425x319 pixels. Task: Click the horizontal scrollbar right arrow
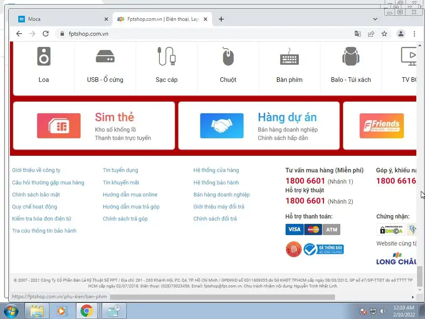[x=413, y=297]
